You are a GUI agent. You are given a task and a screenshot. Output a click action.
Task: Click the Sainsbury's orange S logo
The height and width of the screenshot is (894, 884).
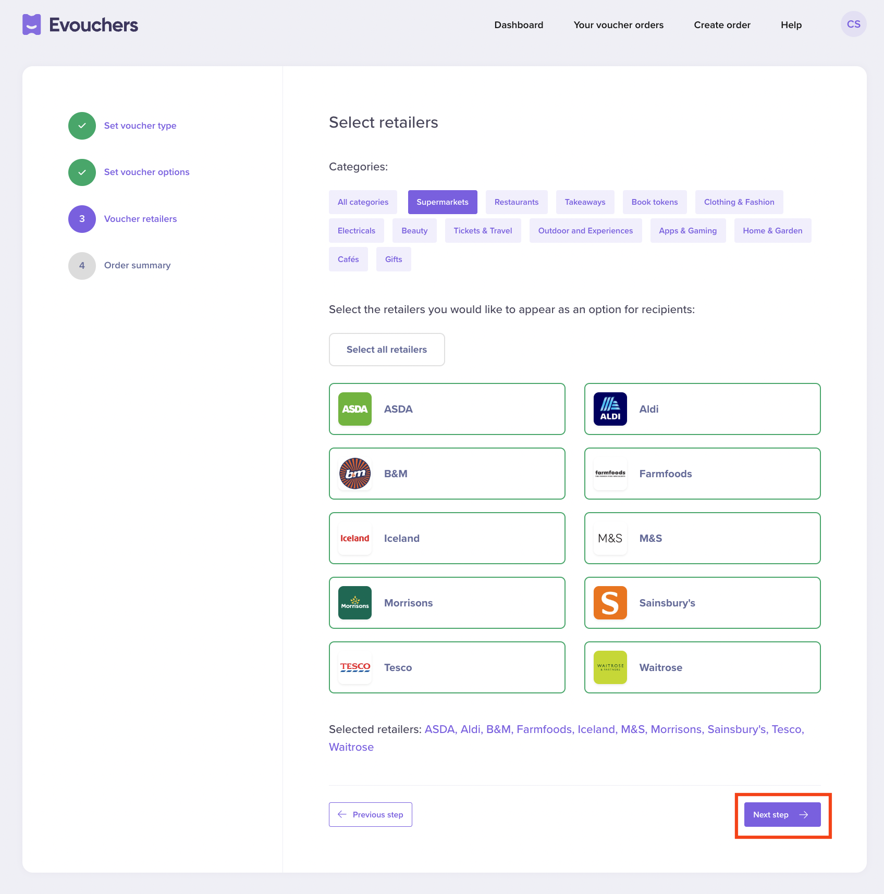coord(610,603)
